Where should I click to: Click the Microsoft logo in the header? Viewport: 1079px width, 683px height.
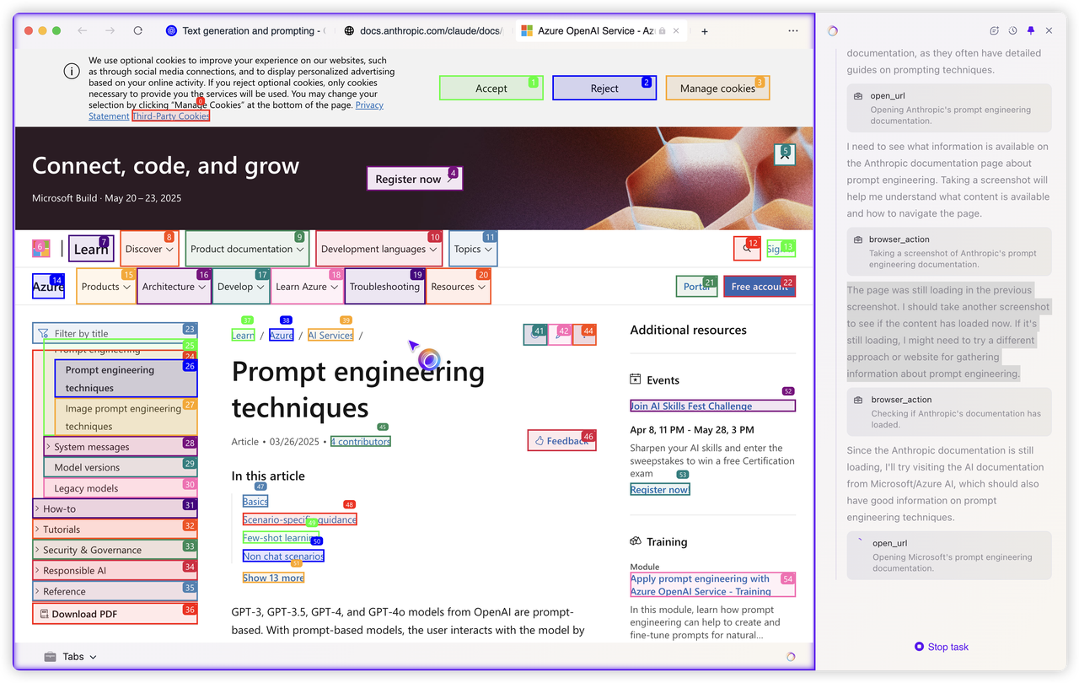41,249
